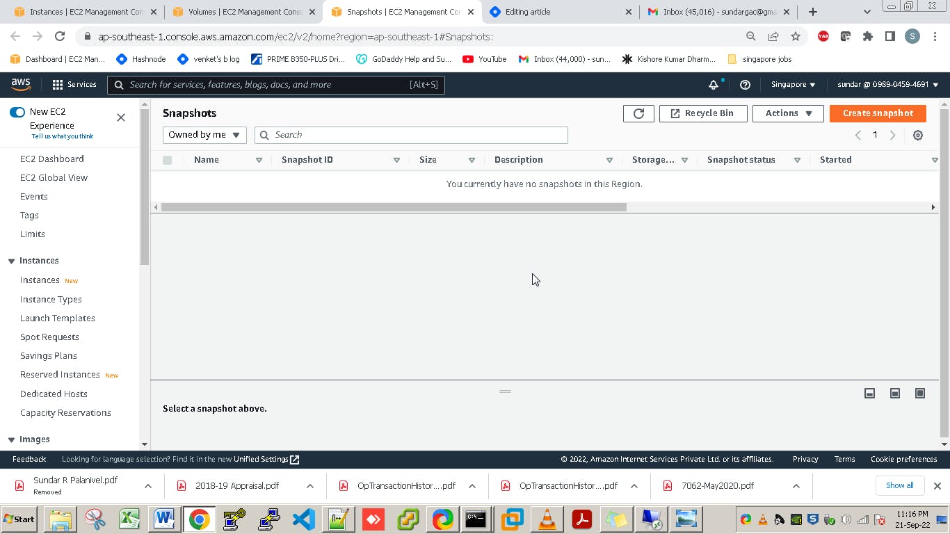Set details panel to half height
Screen dimensions: 950x534
(895, 394)
